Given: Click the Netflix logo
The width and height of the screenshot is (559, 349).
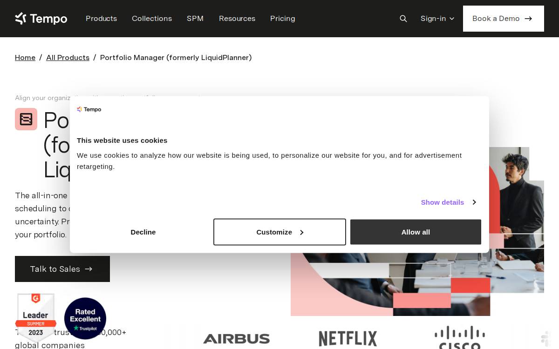Looking at the screenshot, I should click(x=348, y=339).
